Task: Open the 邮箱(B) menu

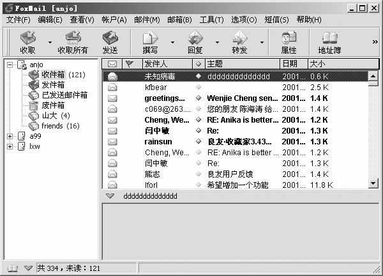Action: (179, 20)
